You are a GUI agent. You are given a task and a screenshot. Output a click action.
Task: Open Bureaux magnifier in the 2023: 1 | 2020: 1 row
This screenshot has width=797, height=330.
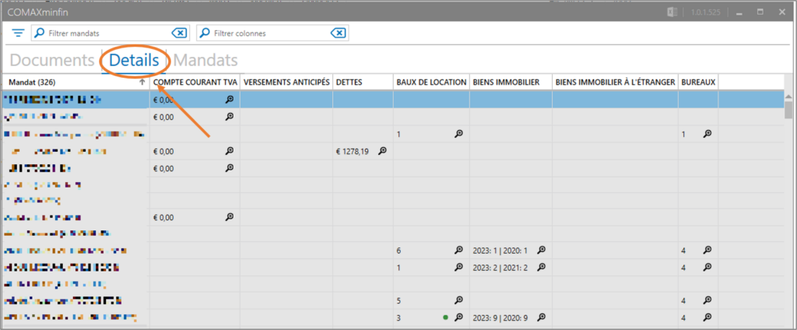tap(707, 250)
